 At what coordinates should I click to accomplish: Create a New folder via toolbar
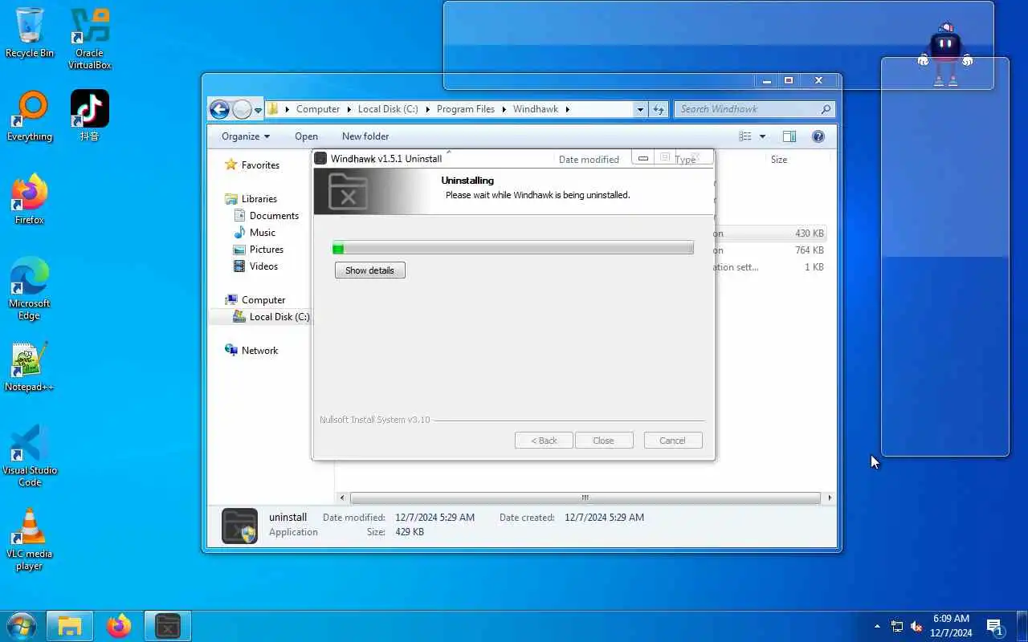[365, 136]
